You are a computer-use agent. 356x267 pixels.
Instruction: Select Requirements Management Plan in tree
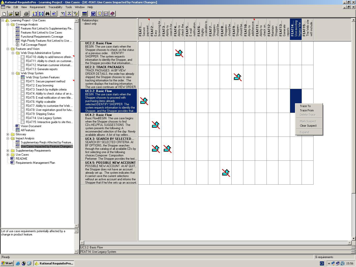point(35,163)
